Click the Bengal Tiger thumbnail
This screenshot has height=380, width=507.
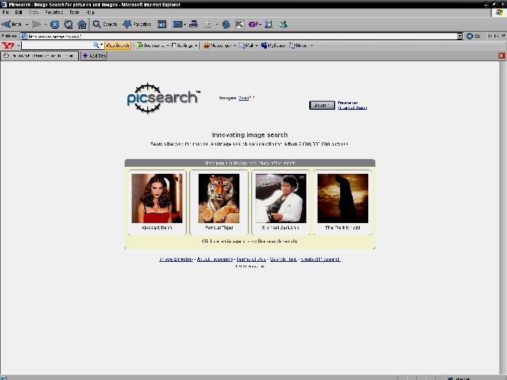(x=219, y=198)
